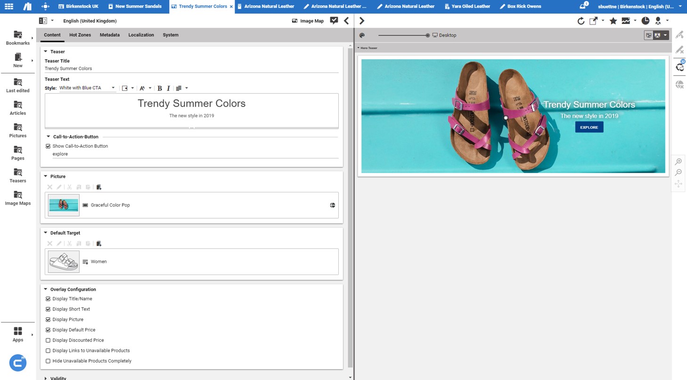Search Image Maps from the sidebar
This screenshot has height=380, width=687.
pyautogui.click(x=18, y=198)
